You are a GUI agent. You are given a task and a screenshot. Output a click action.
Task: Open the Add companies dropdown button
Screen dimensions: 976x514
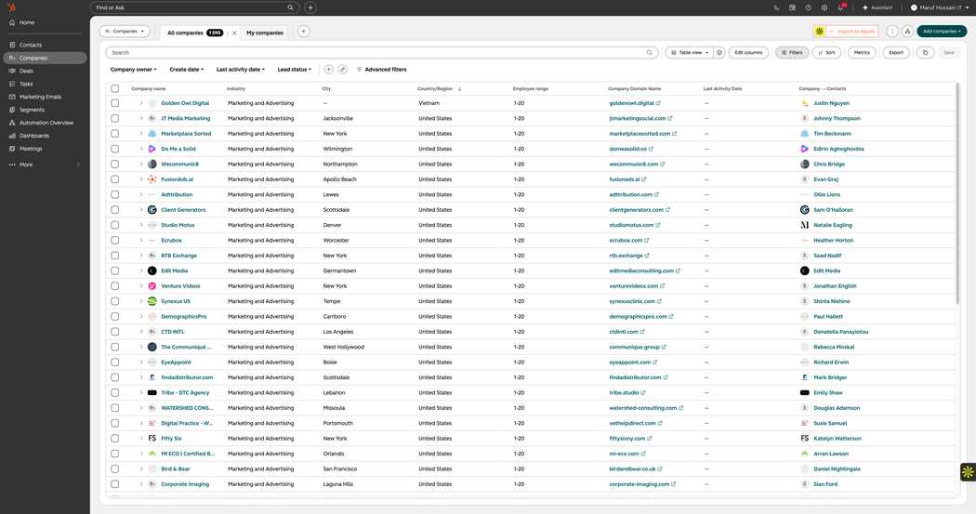942,31
